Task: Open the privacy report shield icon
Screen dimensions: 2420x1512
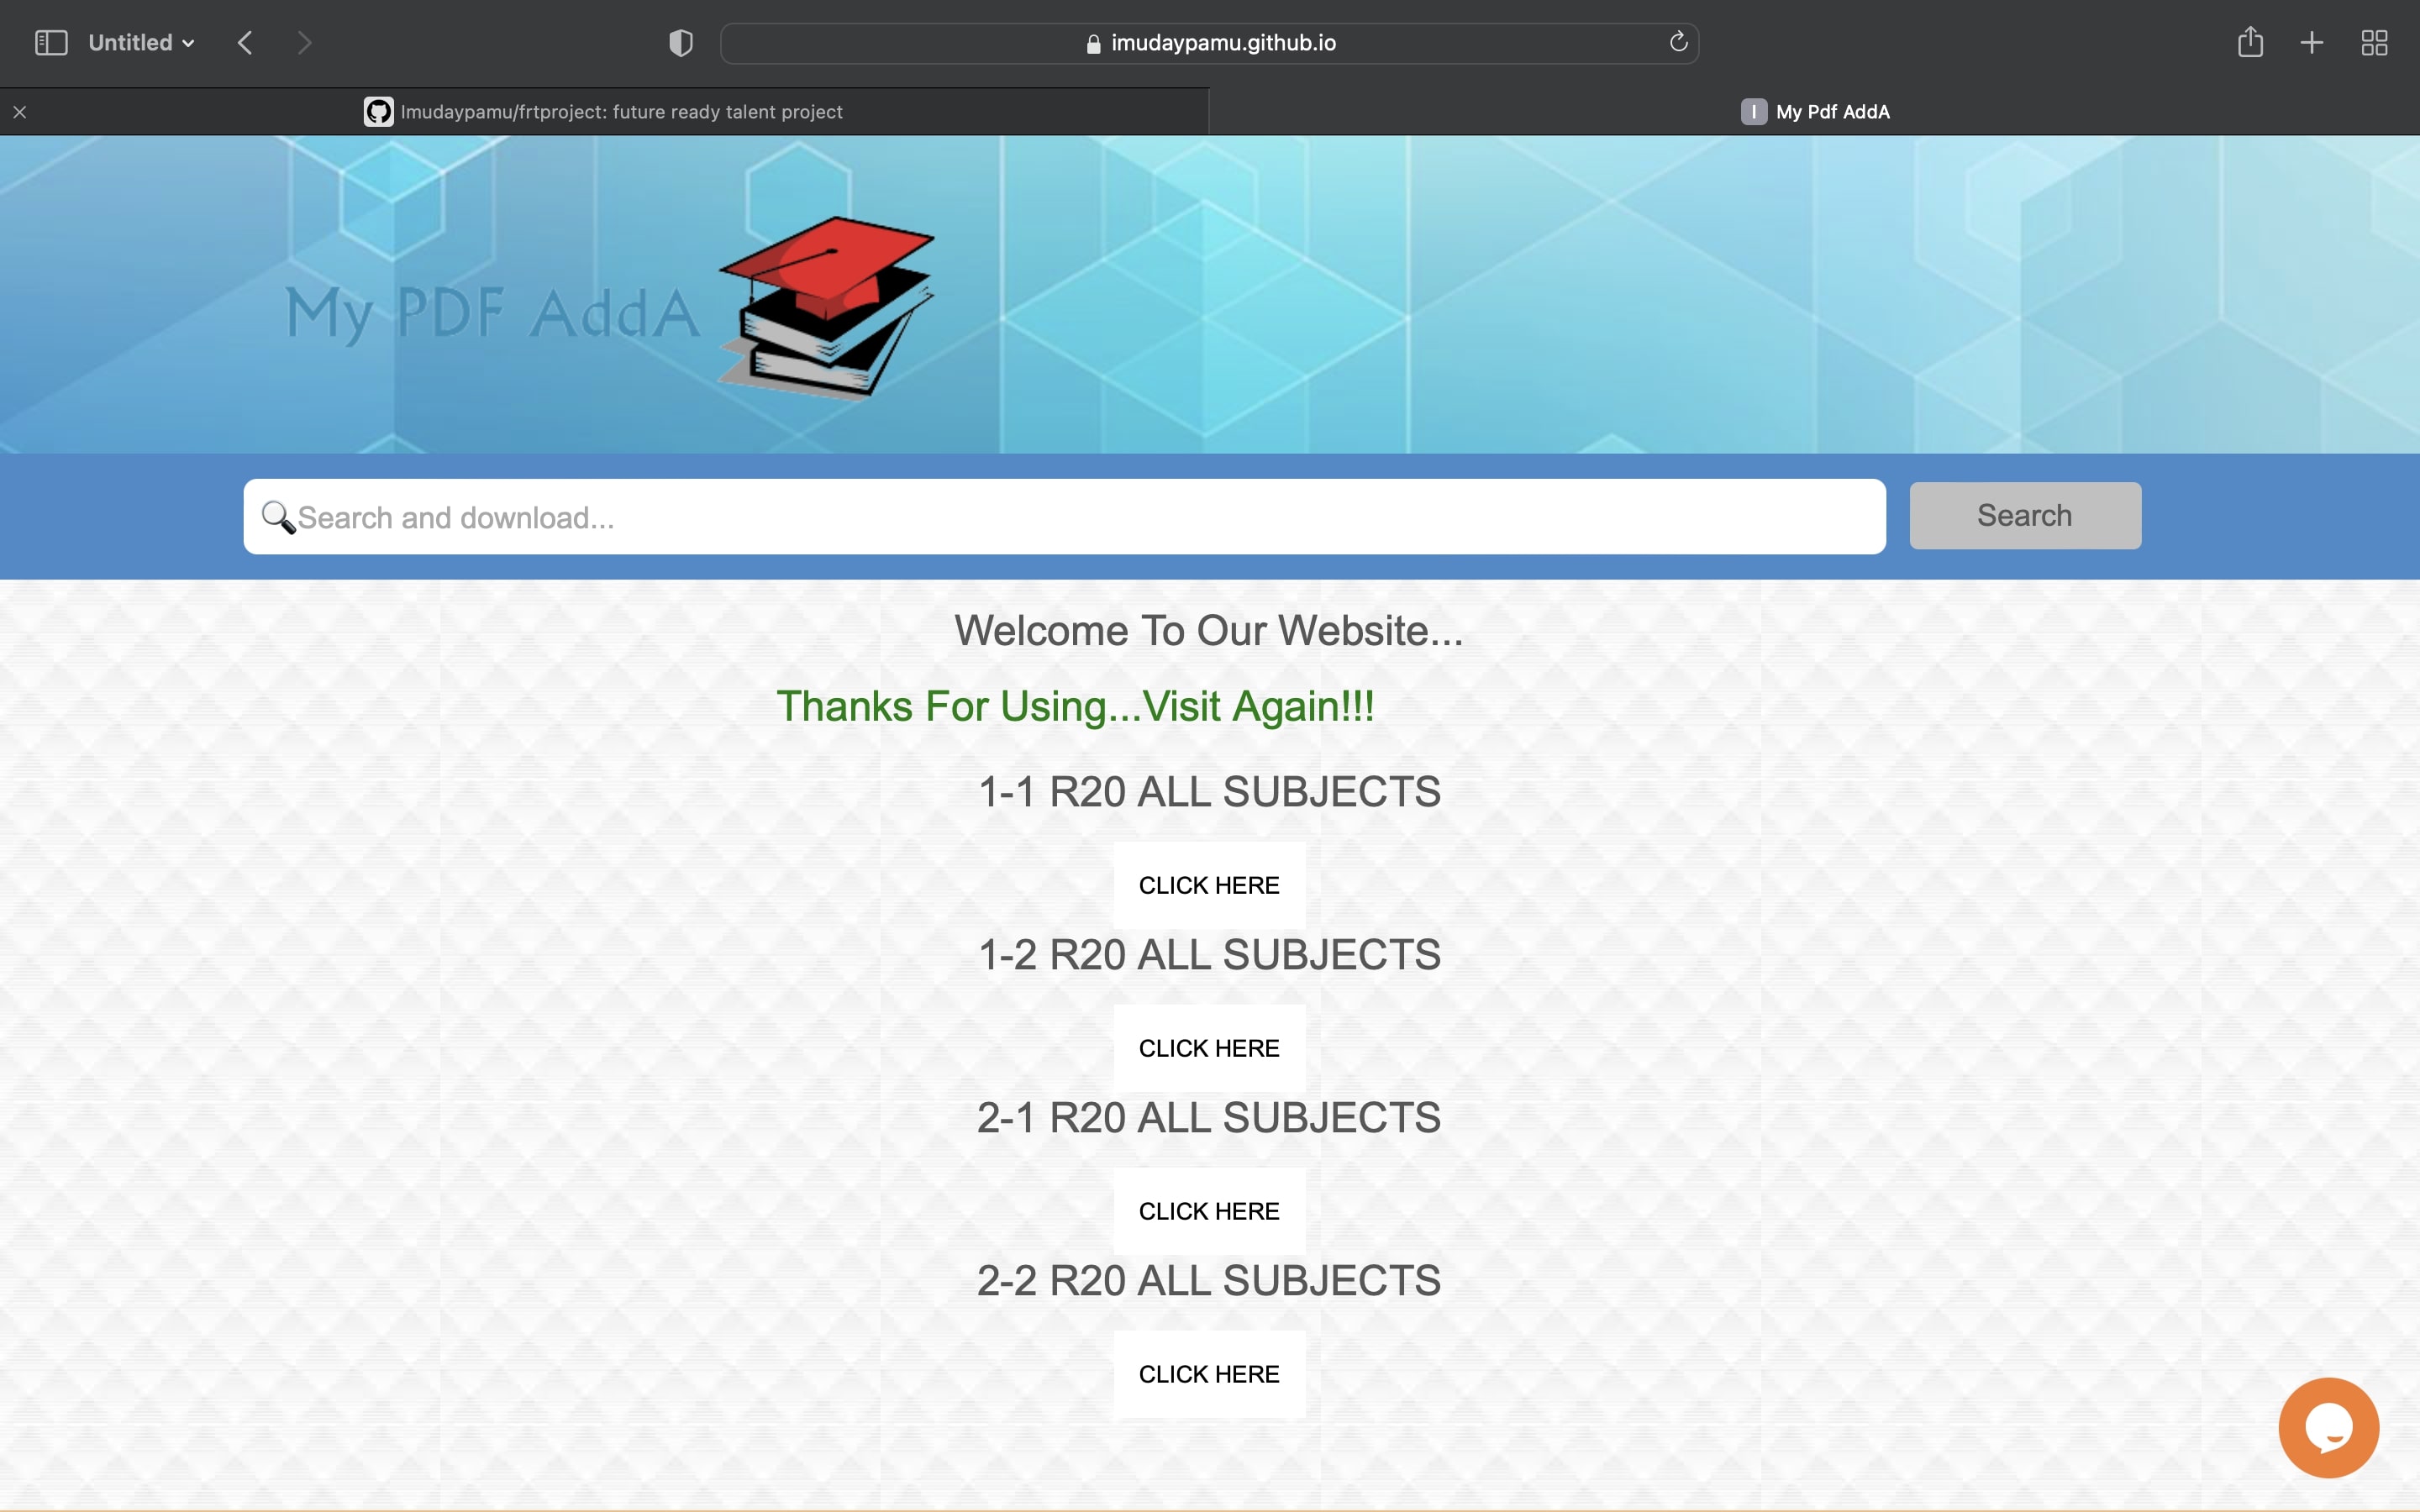Action: [x=681, y=43]
